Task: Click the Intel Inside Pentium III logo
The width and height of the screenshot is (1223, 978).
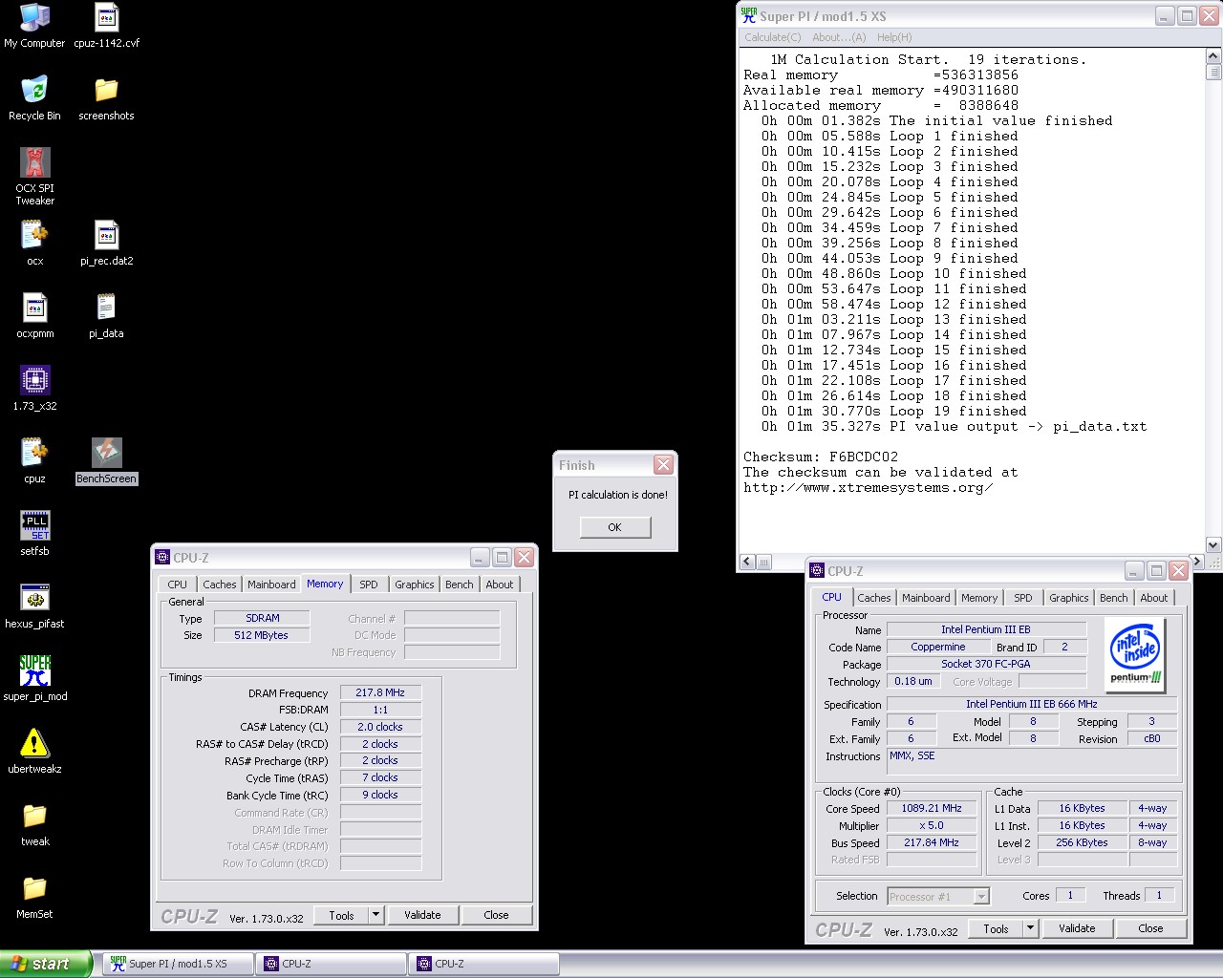Action: coord(1135,654)
